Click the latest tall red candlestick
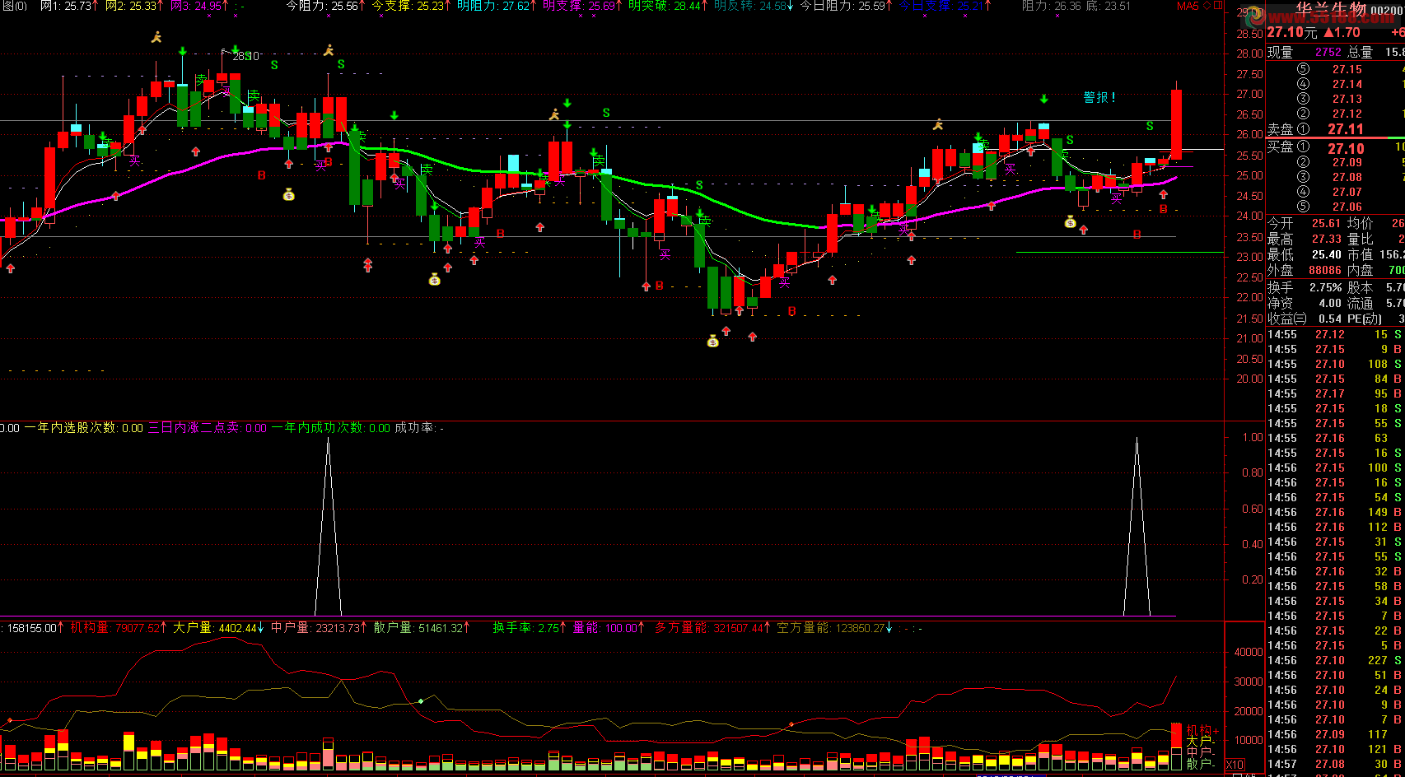 (x=1176, y=124)
